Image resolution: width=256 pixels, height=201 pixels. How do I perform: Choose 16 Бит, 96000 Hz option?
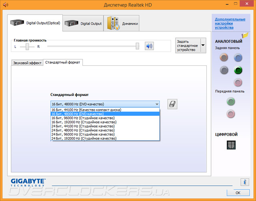coord(105,118)
